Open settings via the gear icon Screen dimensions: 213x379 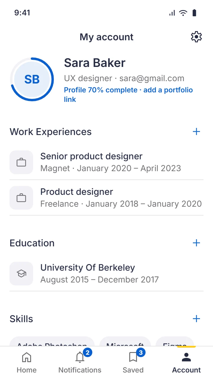196,37
